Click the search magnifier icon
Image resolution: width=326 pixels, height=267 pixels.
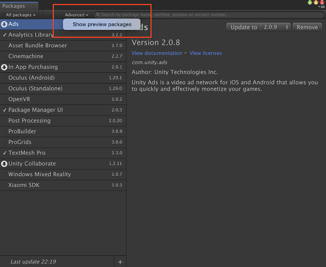[98, 15]
